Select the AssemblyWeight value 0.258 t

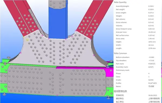pyautogui.click(x=151, y=6)
